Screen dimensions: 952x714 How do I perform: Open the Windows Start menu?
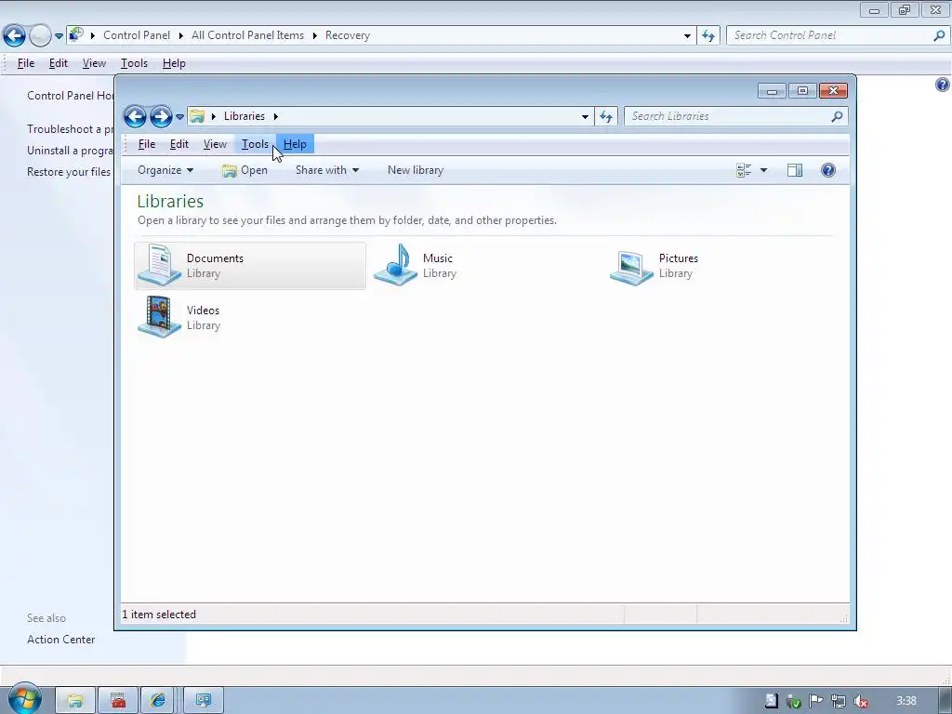[25, 699]
